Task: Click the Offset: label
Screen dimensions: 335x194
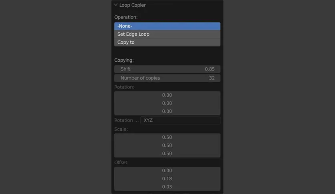Action: tap(121, 162)
